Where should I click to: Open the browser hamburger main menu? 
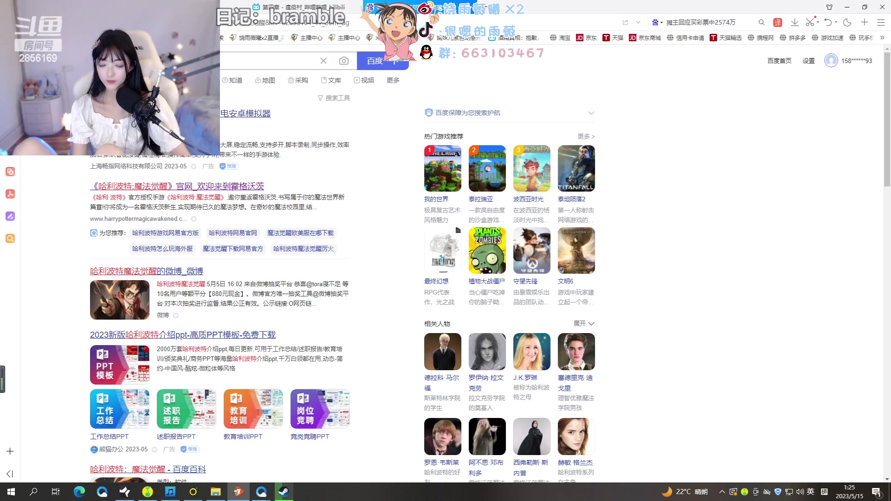point(881,22)
